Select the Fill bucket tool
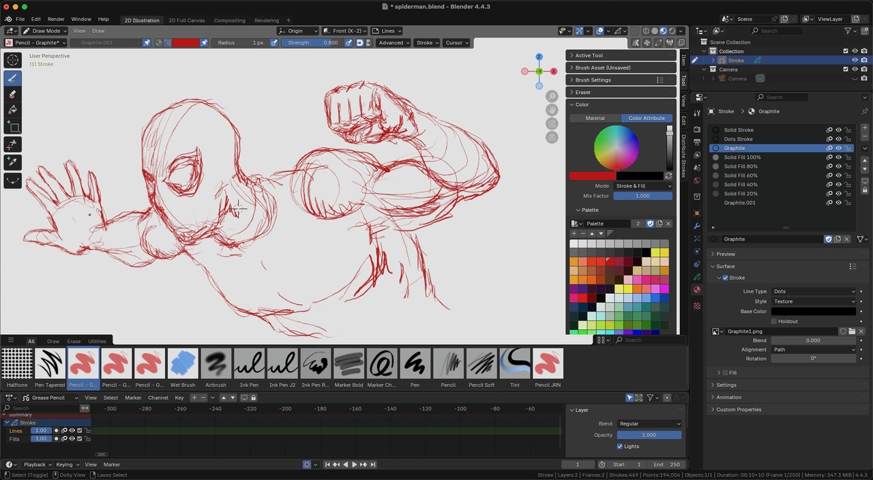The image size is (873, 480). point(12,109)
